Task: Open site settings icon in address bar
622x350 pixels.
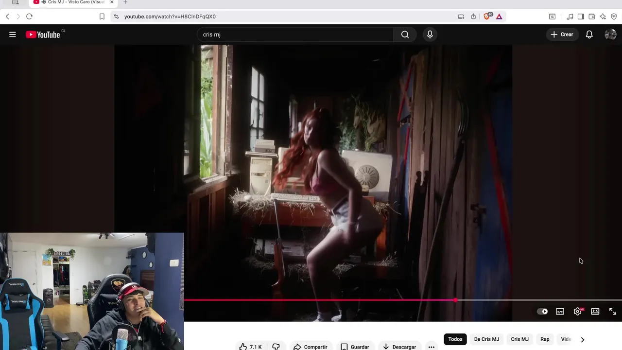Action: tap(116, 17)
